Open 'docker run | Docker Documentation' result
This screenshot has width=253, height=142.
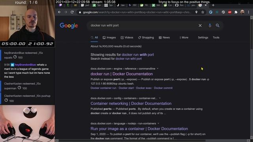point(121,74)
